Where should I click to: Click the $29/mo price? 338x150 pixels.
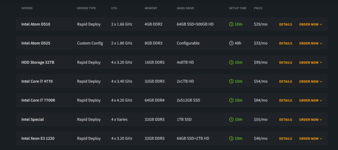pyautogui.click(x=261, y=24)
